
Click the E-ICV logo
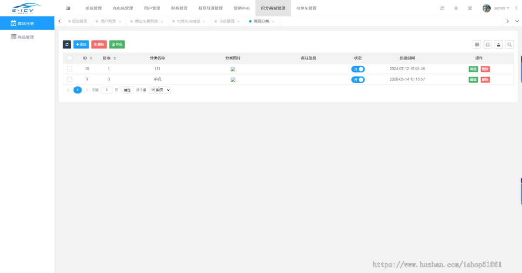pyautogui.click(x=26, y=8)
